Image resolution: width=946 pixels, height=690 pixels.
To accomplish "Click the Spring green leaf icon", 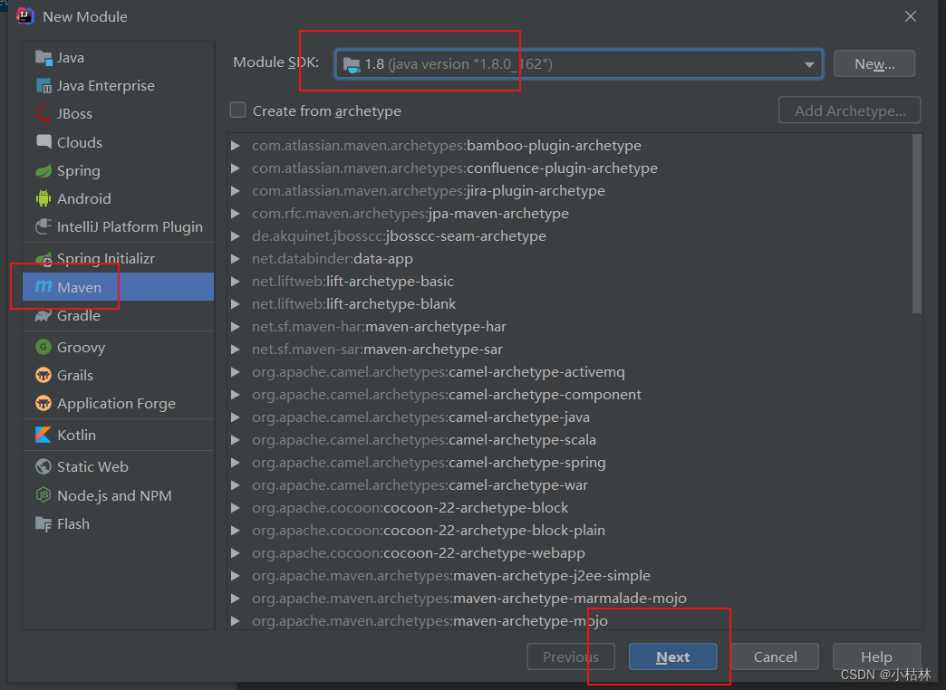I will coord(43,171).
